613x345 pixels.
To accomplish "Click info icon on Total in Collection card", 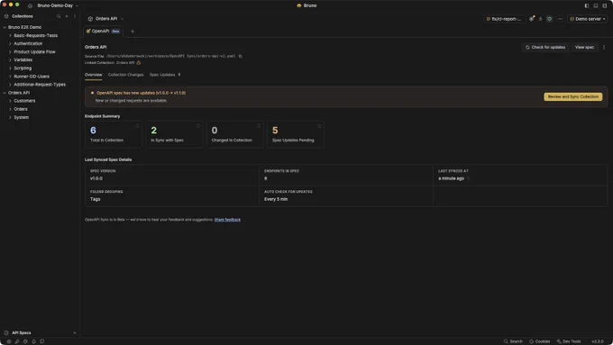I will pos(137,126).
